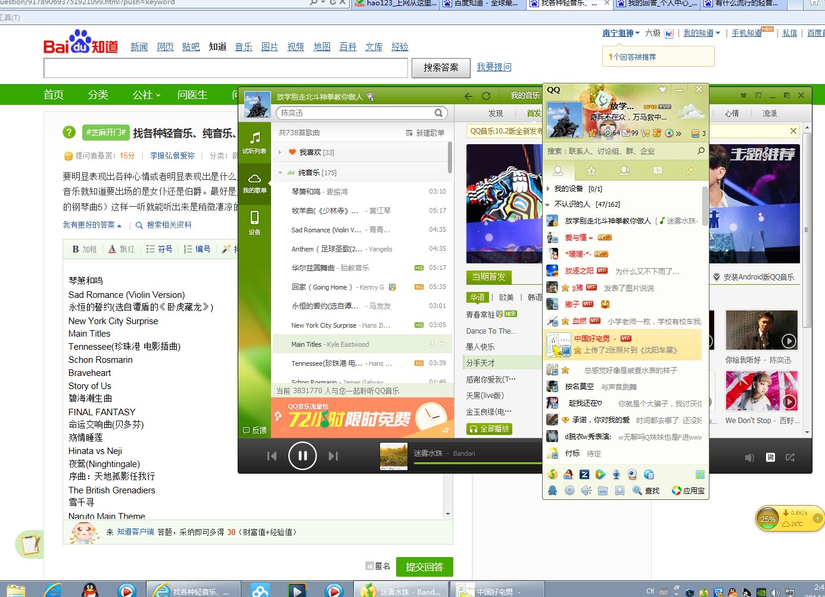The image size is (825, 597).
Task: Click 安装Android版QQ音乐 link
Action: [754, 277]
